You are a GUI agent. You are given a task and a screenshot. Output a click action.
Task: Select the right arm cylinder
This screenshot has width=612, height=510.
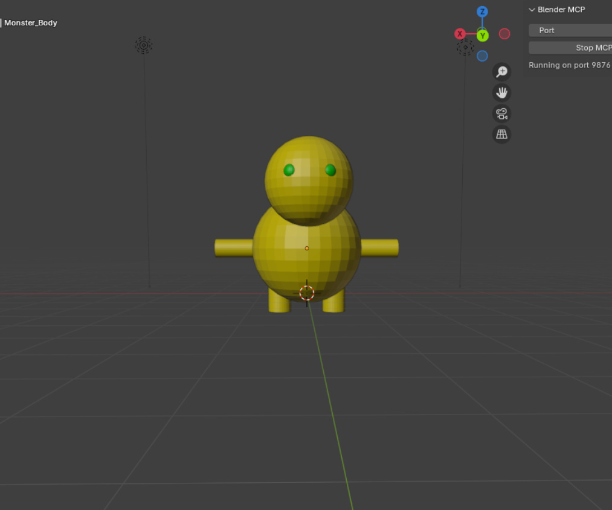click(380, 247)
